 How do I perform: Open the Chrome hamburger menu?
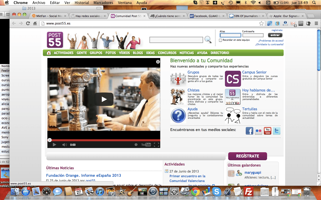tap(316, 23)
